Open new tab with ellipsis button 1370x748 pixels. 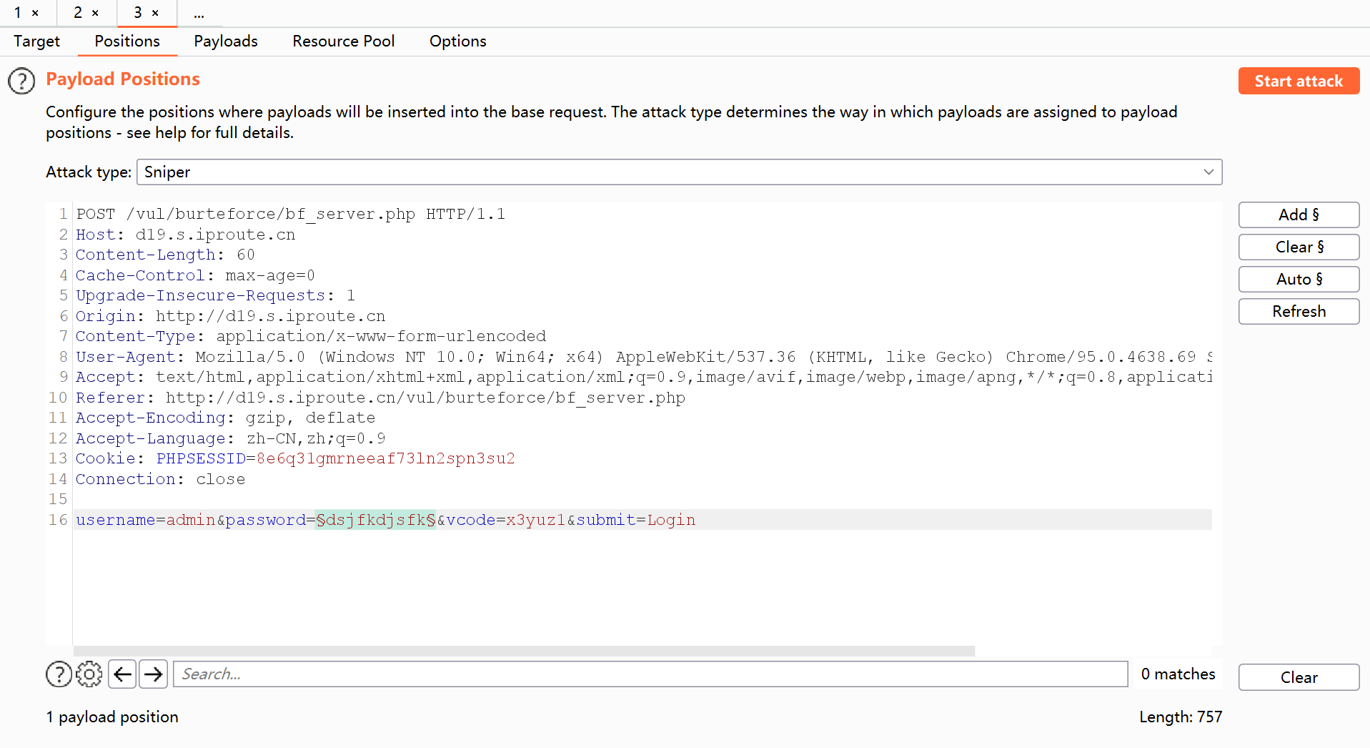click(x=199, y=13)
